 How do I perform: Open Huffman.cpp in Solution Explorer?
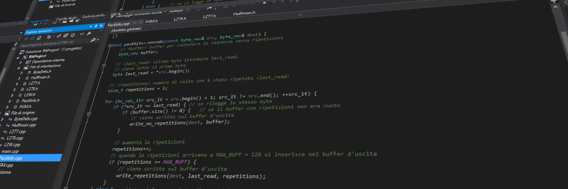point(24,125)
